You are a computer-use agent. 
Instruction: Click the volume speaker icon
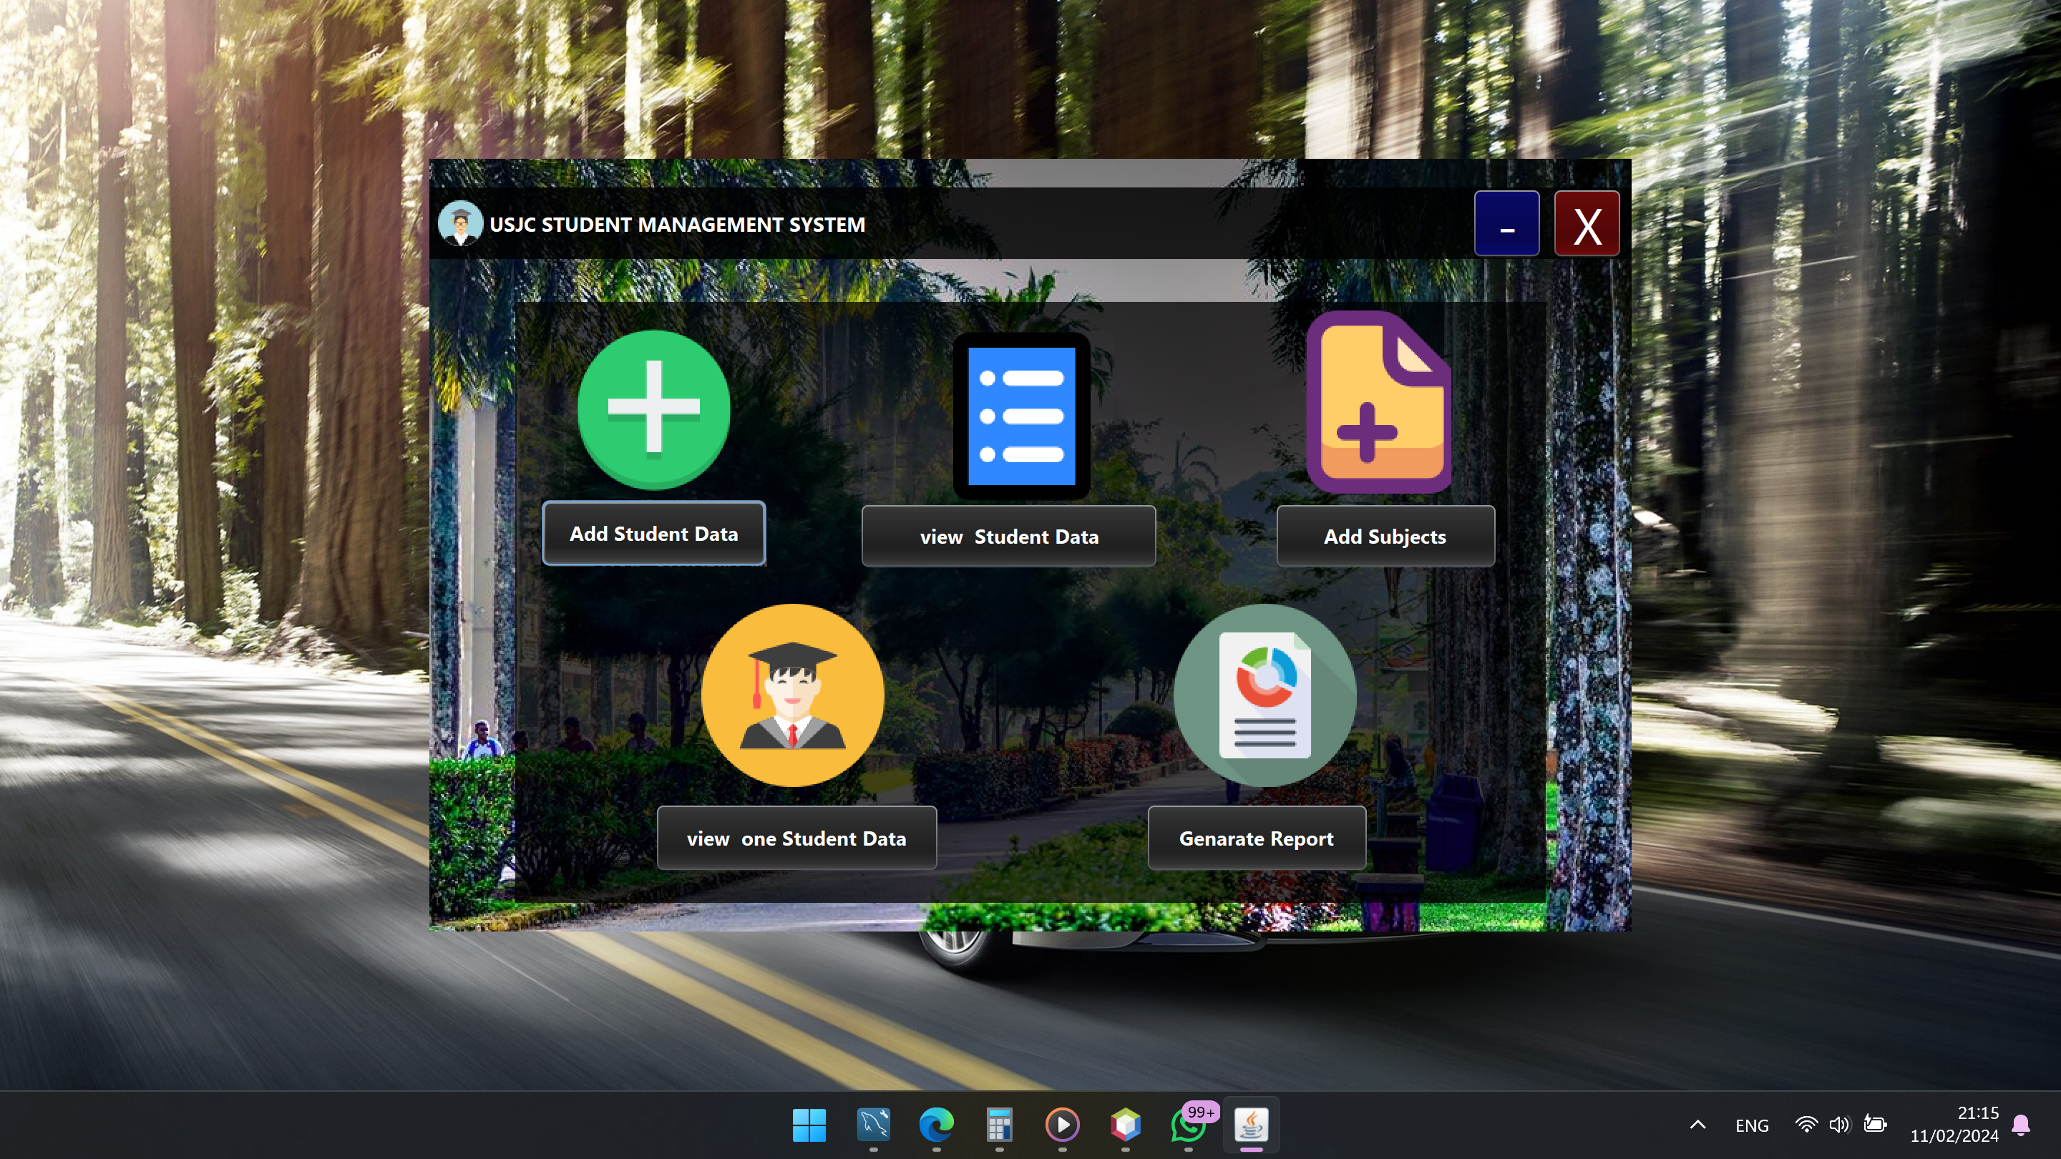(1839, 1125)
